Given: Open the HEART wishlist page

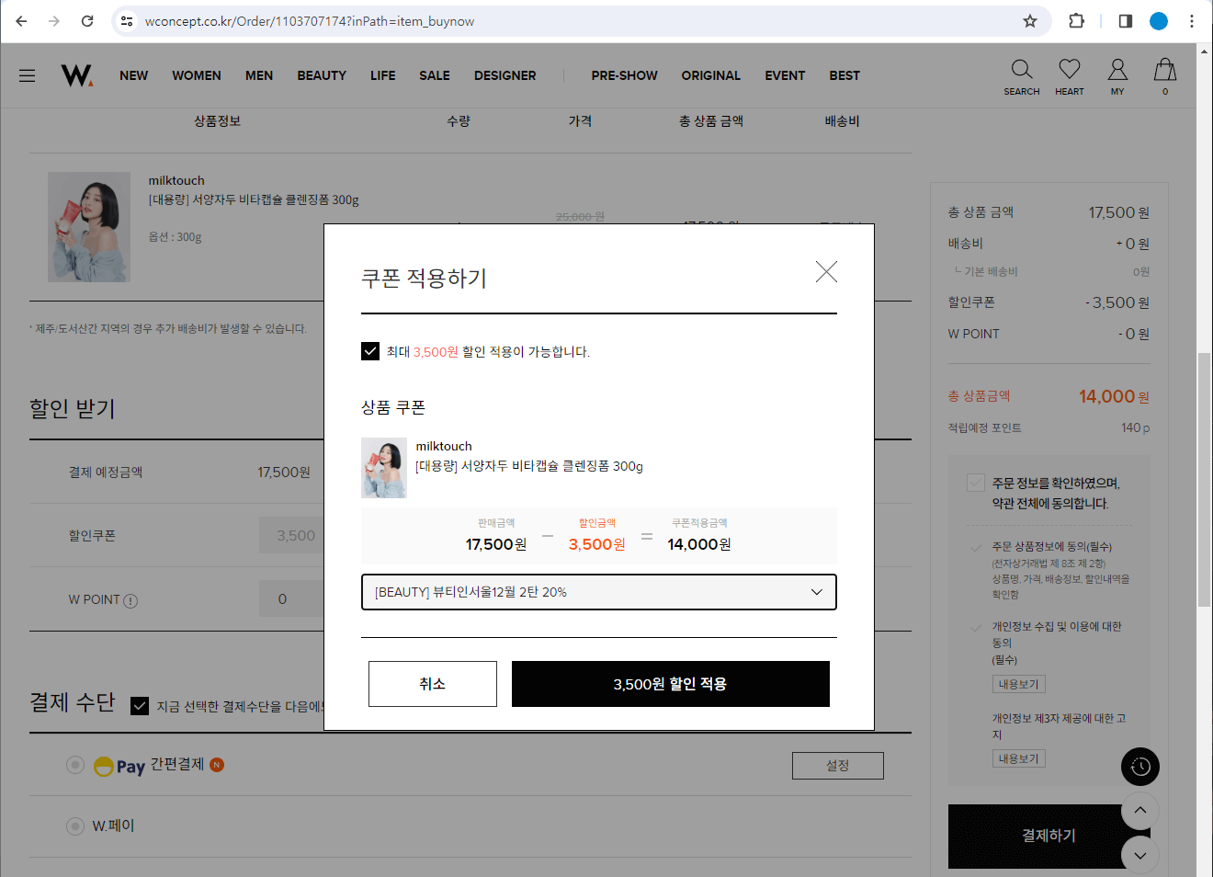Looking at the screenshot, I should 1069,76.
